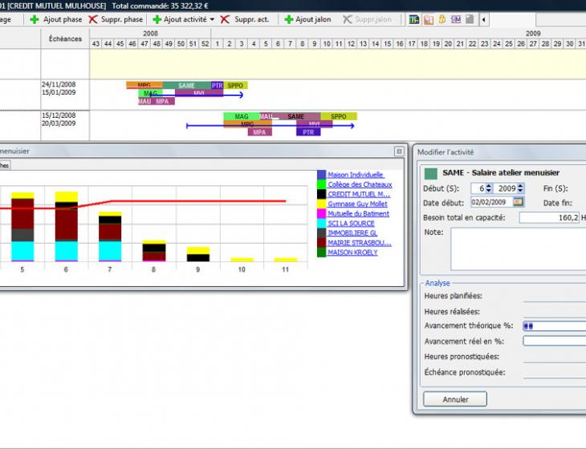Click the Annuler button
The image size is (586, 449).
coord(455,399)
